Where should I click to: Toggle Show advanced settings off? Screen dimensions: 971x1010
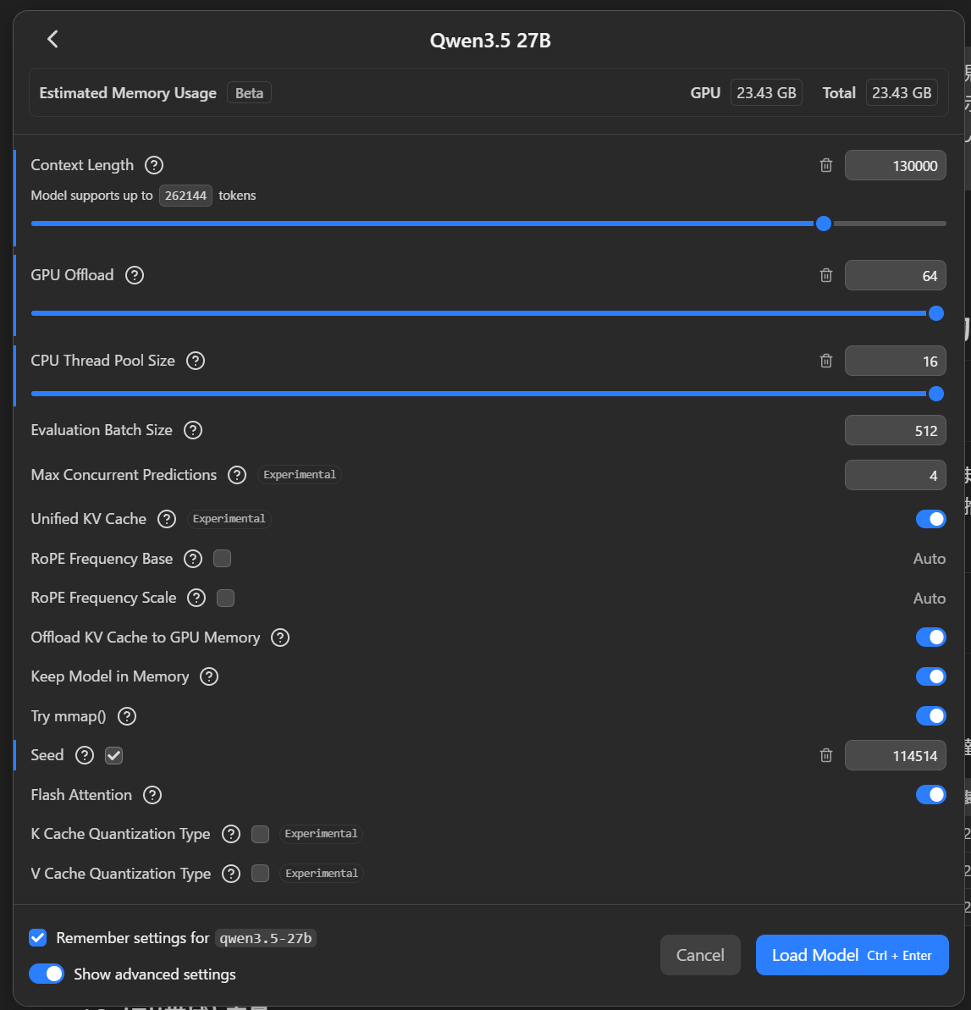point(47,974)
